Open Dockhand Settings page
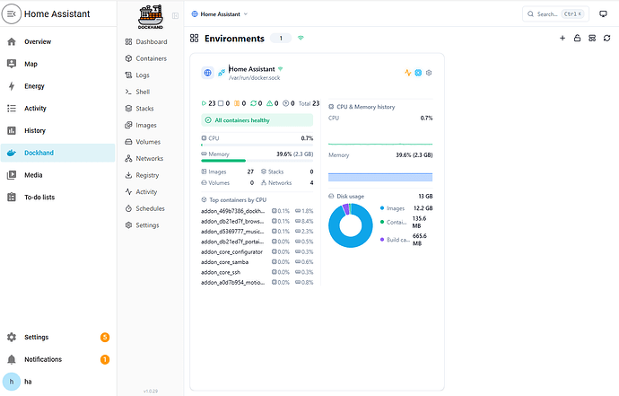Image resolution: width=619 pixels, height=396 pixels. click(x=142, y=225)
